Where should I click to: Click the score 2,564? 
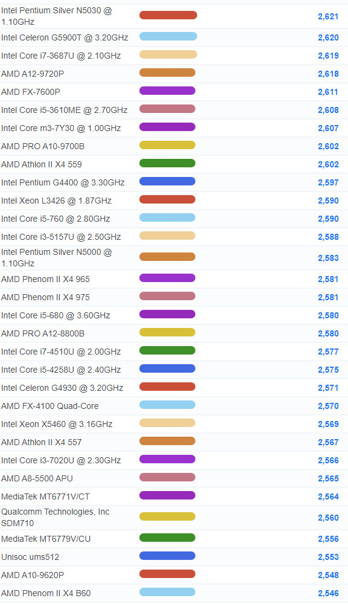[x=328, y=496]
